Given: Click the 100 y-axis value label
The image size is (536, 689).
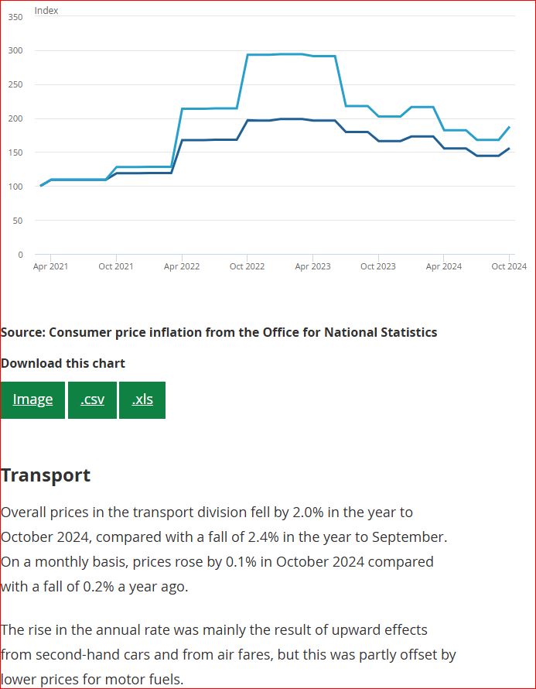Looking at the screenshot, I should click(15, 187).
